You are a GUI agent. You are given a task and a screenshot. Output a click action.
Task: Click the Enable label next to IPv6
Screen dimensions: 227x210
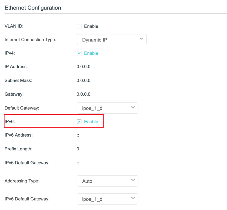91,121
